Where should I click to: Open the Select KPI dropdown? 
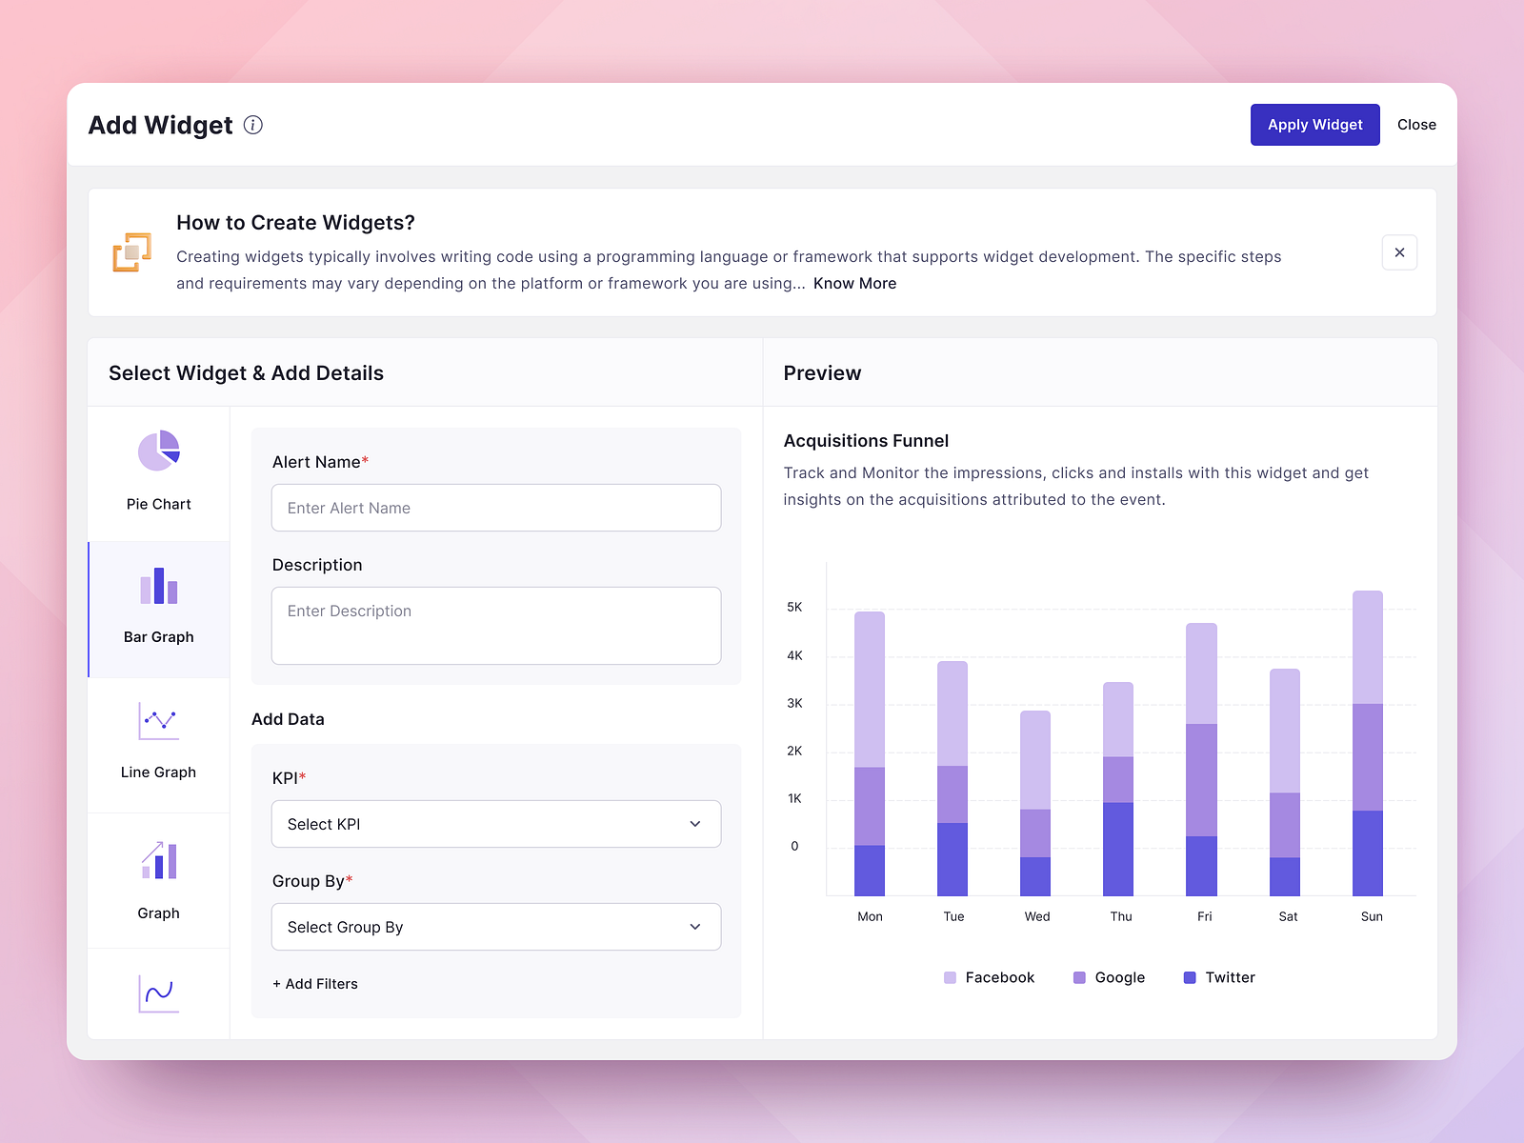click(495, 824)
